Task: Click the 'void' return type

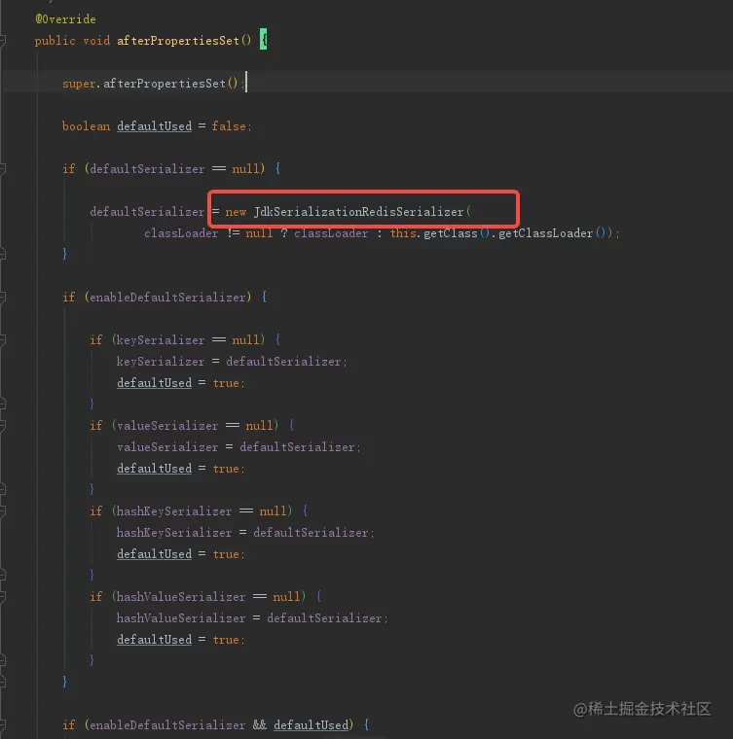Action: [x=96, y=41]
